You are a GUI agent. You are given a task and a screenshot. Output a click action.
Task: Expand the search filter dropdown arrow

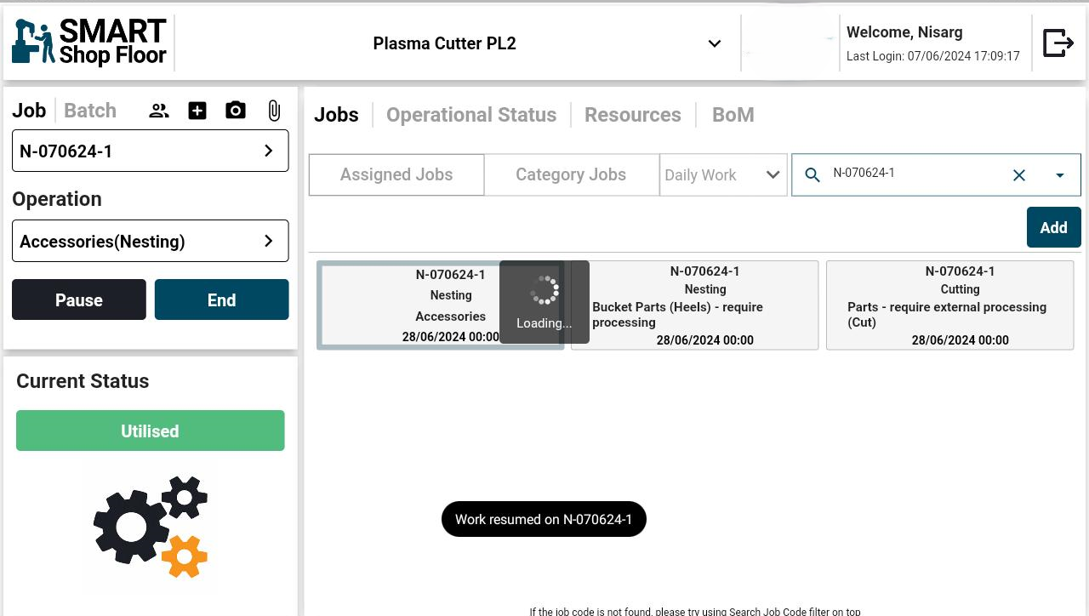click(1060, 175)
